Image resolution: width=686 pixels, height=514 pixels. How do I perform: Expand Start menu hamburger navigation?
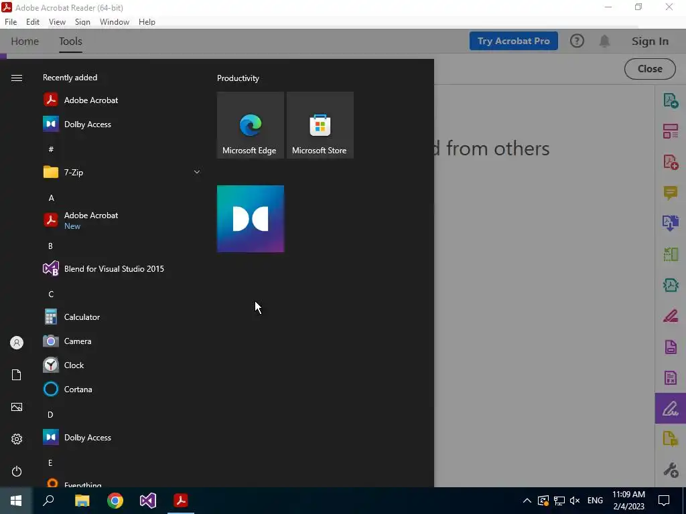pyautogui.click(x=17, y=78)
